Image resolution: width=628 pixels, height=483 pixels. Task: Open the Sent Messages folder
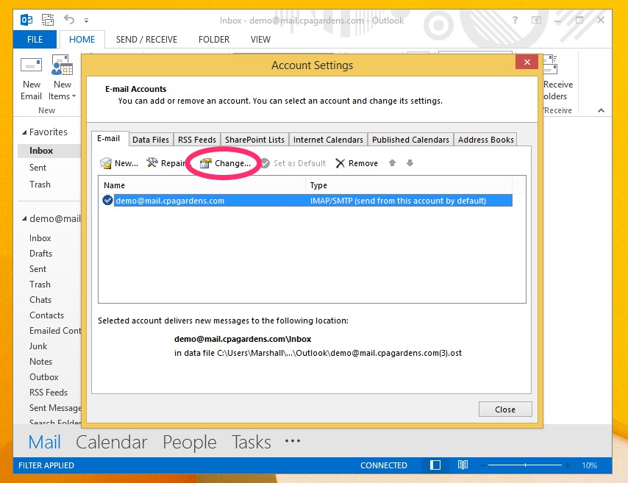pyautogui.click(x=55, y=408)
